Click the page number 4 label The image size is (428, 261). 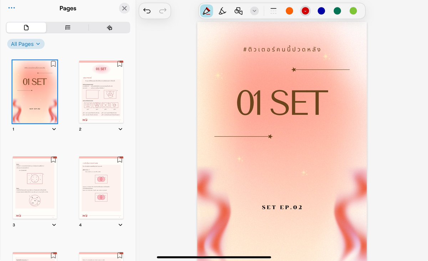[x=80, y=225]
